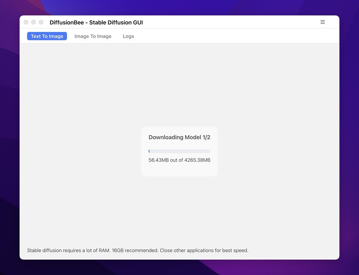Click the model download progress bar
The image size is (359, 275).
pyautogui.click(x=179, y=151)
